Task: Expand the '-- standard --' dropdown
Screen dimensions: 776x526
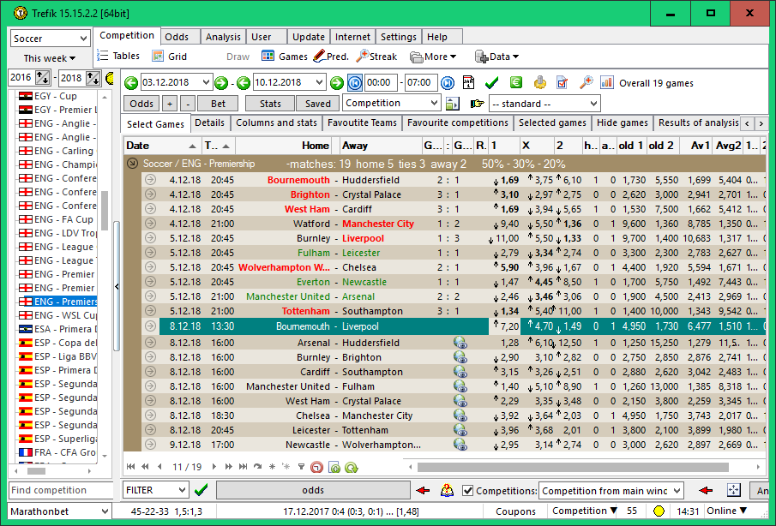Action: click(544, 104)
